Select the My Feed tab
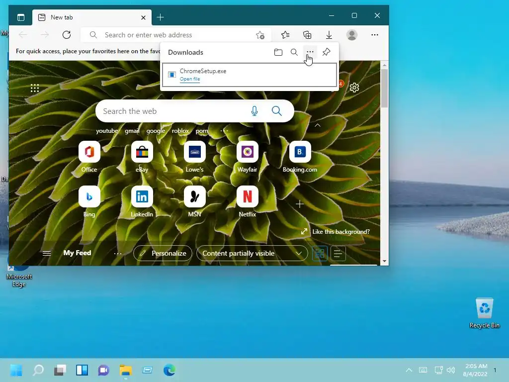The image size is (509, 382). (x=77, y=253)
